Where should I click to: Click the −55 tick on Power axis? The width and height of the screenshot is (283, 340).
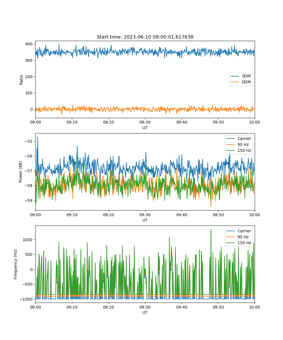(x=29, y=141)
